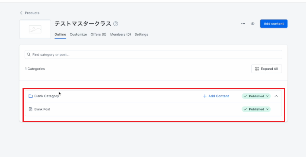Open Blank Post Published status dropdown

tap(256, 109)
